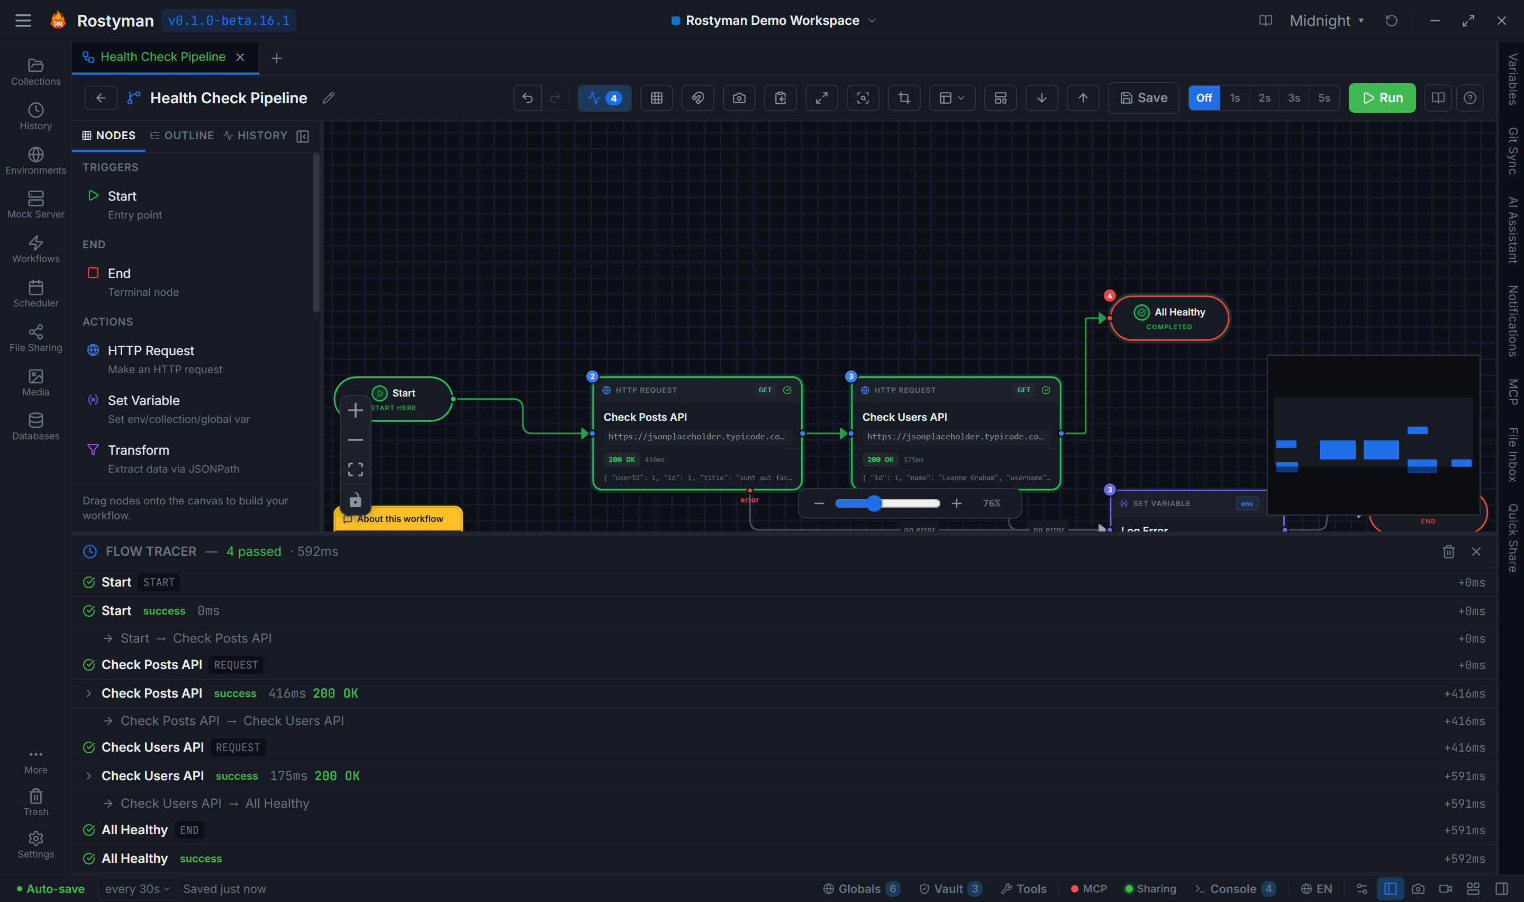Open the Midnight theme dropdown

1327,21
